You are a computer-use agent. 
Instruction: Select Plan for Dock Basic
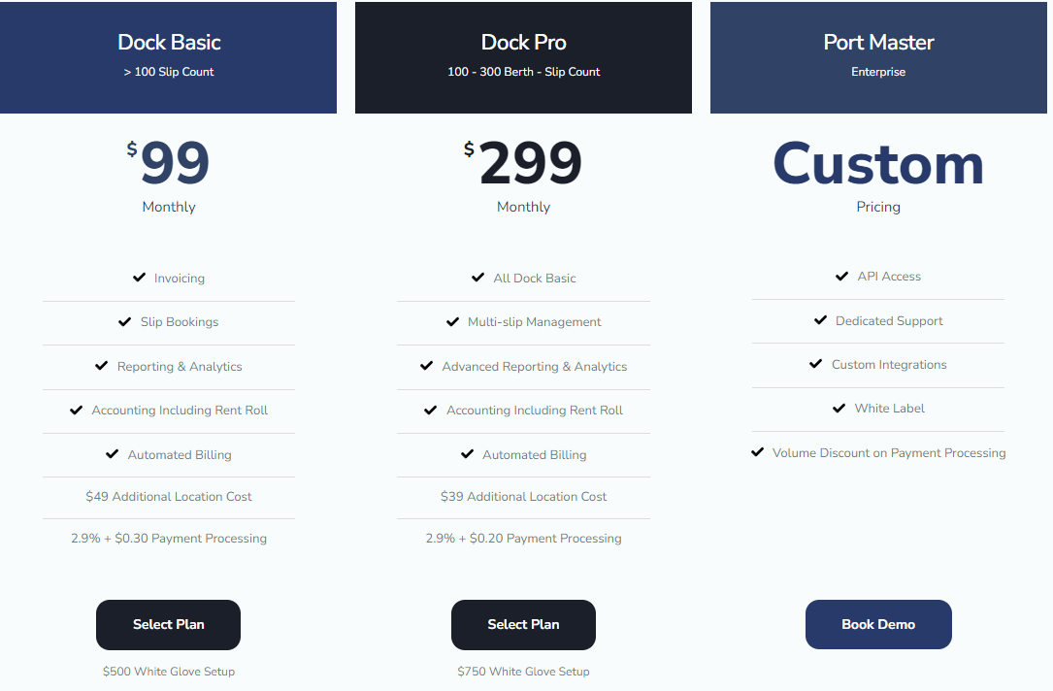pyautogui.click(x=168, y=624)
